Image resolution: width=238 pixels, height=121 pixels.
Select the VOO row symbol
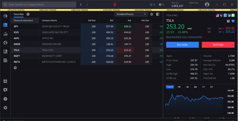point(16,32)
